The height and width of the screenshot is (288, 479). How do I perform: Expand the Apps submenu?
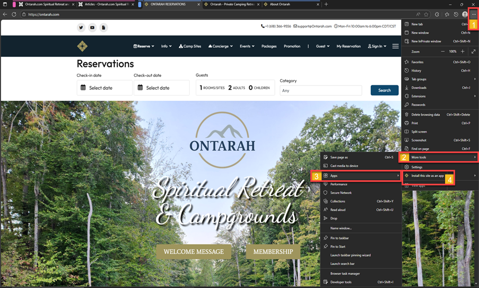(x=361, y=176)
